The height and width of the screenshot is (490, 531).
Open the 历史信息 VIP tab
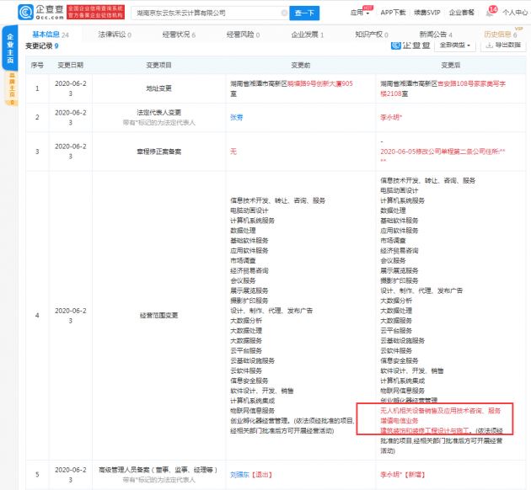coord(501,35)
